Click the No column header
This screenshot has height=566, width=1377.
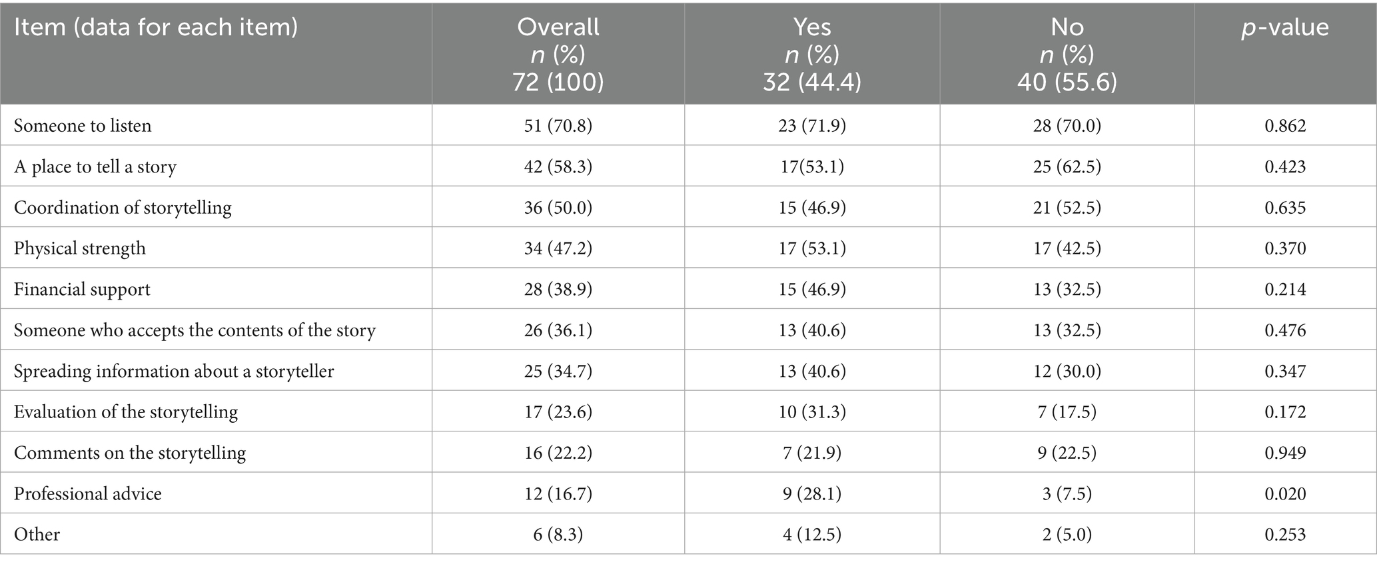tap(1067, 54)
